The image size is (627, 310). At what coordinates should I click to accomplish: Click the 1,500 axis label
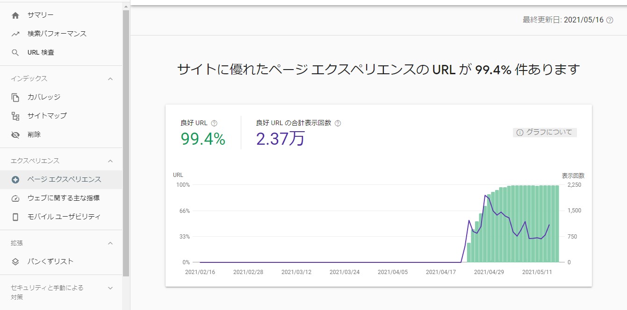click(x=574, y=211)
